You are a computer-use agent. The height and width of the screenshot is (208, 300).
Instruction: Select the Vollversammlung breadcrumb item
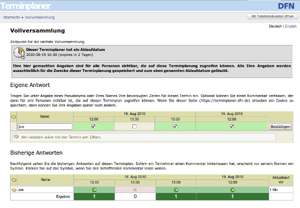pyautogui.click(x=39, y=17)
